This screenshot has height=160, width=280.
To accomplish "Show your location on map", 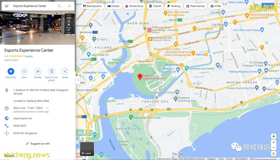I will [x=274, y=136].
